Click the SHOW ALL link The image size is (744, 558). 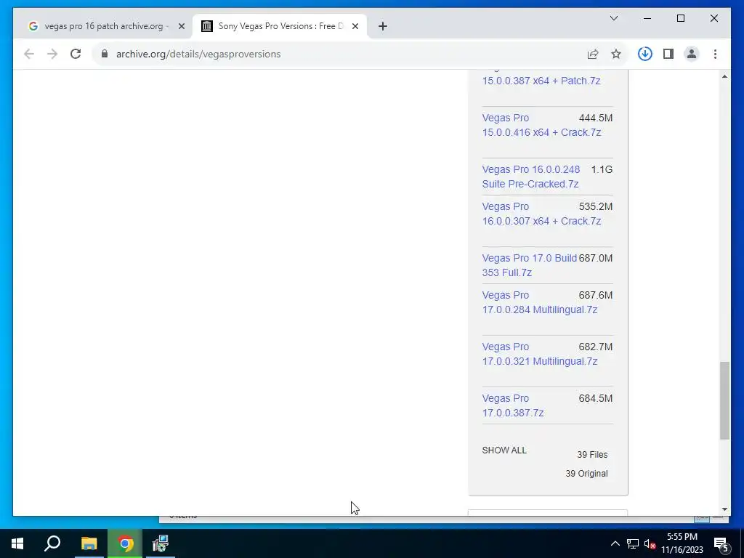[x=504, y=450]
